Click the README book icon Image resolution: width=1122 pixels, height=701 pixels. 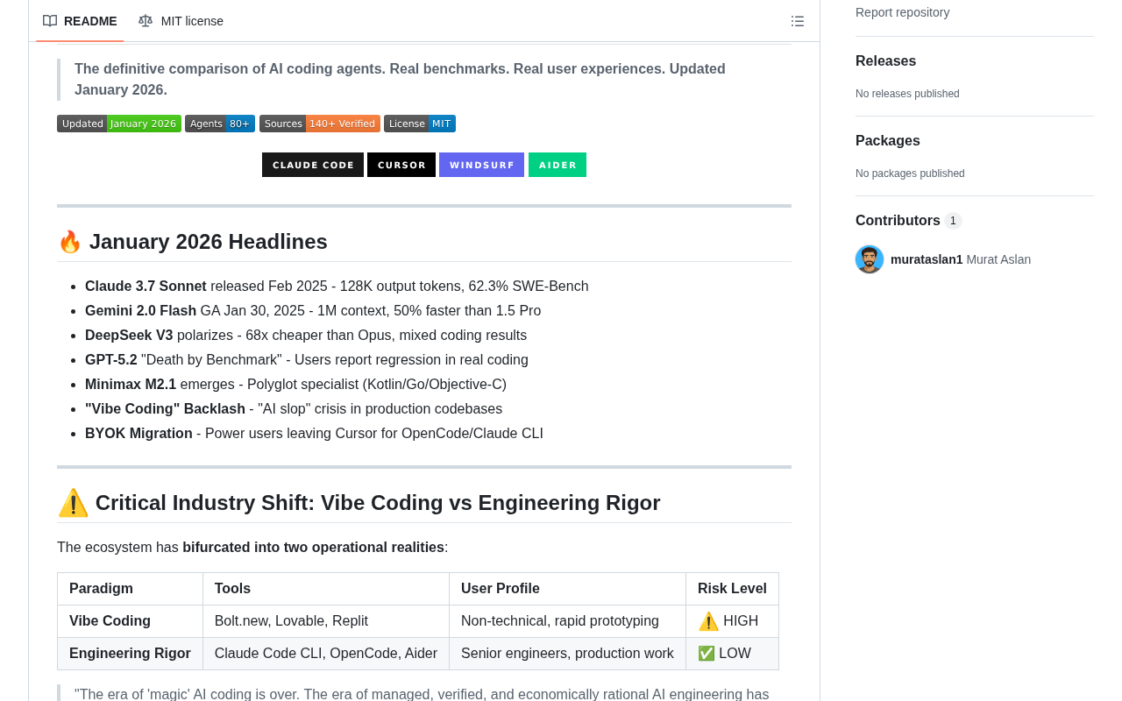(x=50, y=21)
